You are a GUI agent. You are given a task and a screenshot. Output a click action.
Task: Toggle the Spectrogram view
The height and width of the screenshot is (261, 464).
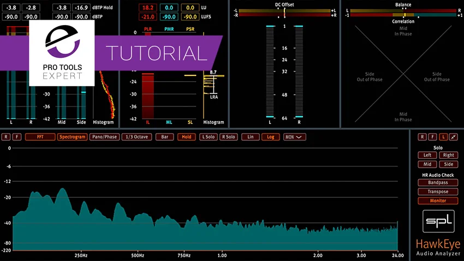click(72, 137)
